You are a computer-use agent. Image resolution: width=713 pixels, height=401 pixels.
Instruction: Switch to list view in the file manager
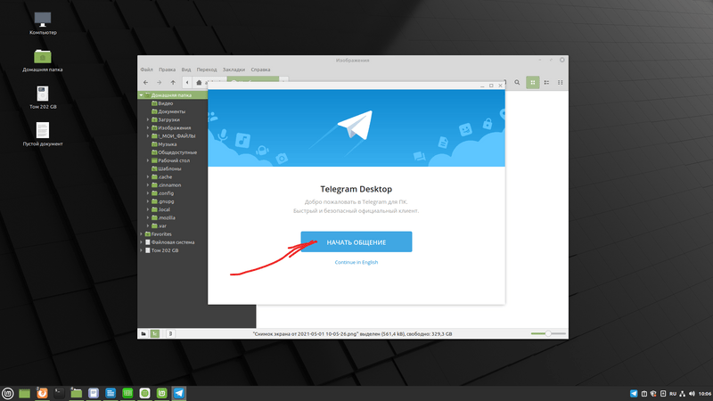point(546,82)
